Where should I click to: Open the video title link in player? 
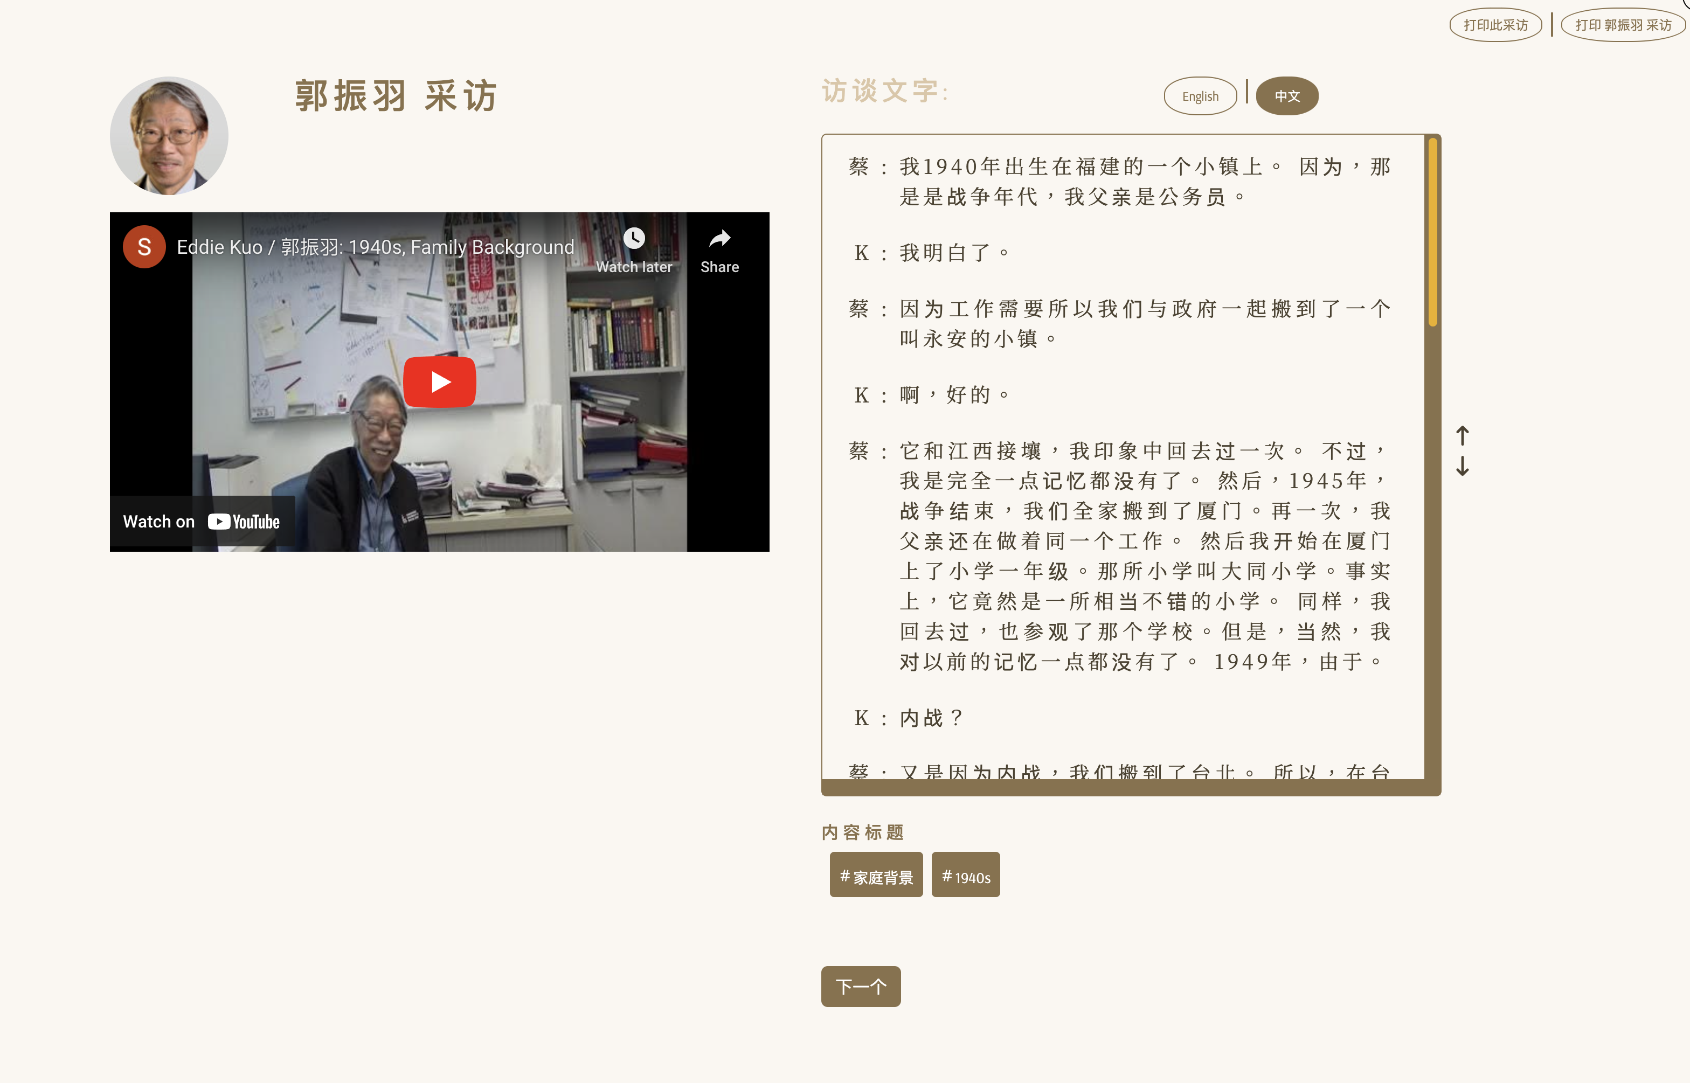point(375,247)
